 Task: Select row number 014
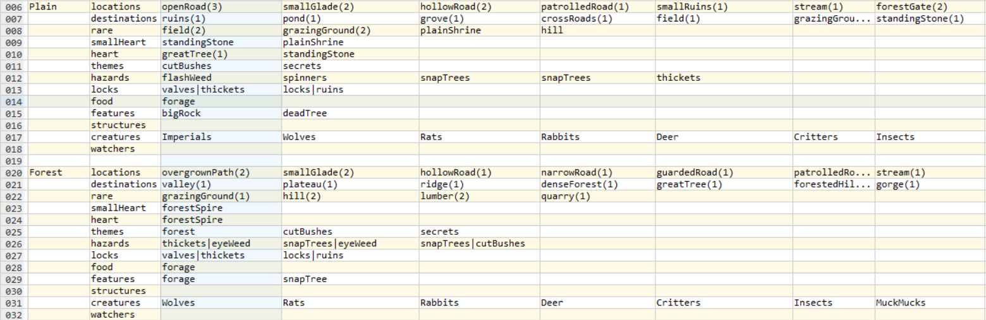pyautogui.click(x=13, y=102)
